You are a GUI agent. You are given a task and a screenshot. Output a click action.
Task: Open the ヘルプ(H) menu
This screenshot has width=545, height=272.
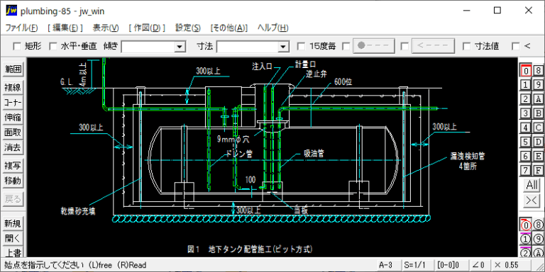pos(272,28)
